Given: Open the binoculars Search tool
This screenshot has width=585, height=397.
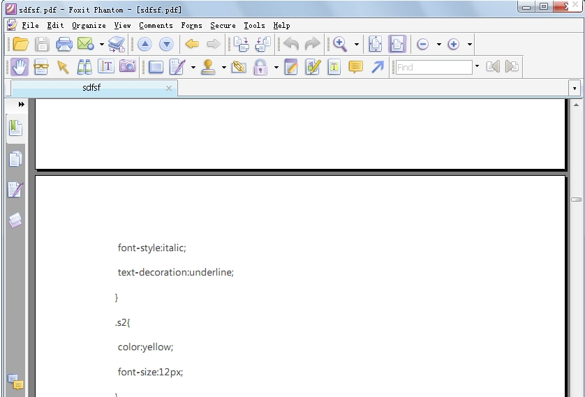Looking at the screenshot, I should [x=84, y=67].
